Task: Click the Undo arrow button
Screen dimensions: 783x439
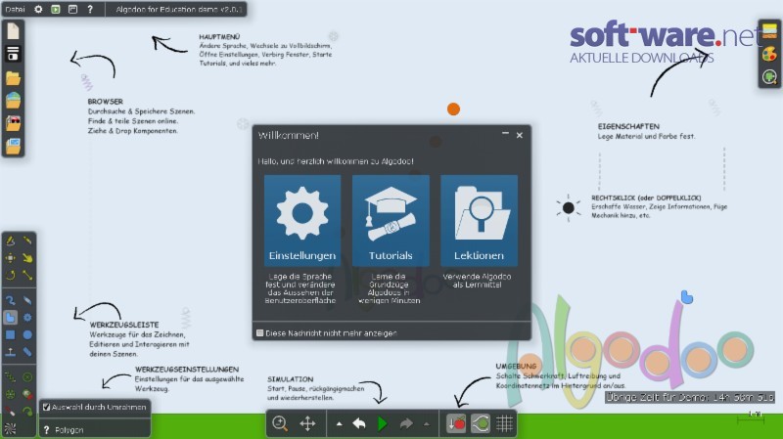Action: [x=359, y=423]
